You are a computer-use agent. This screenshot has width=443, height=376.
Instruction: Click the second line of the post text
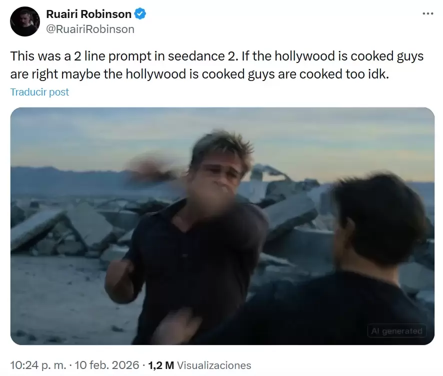(199, 74)
